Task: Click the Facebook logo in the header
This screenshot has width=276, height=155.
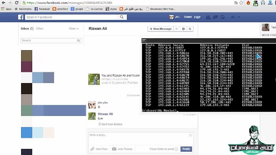Action: [21, 17]
